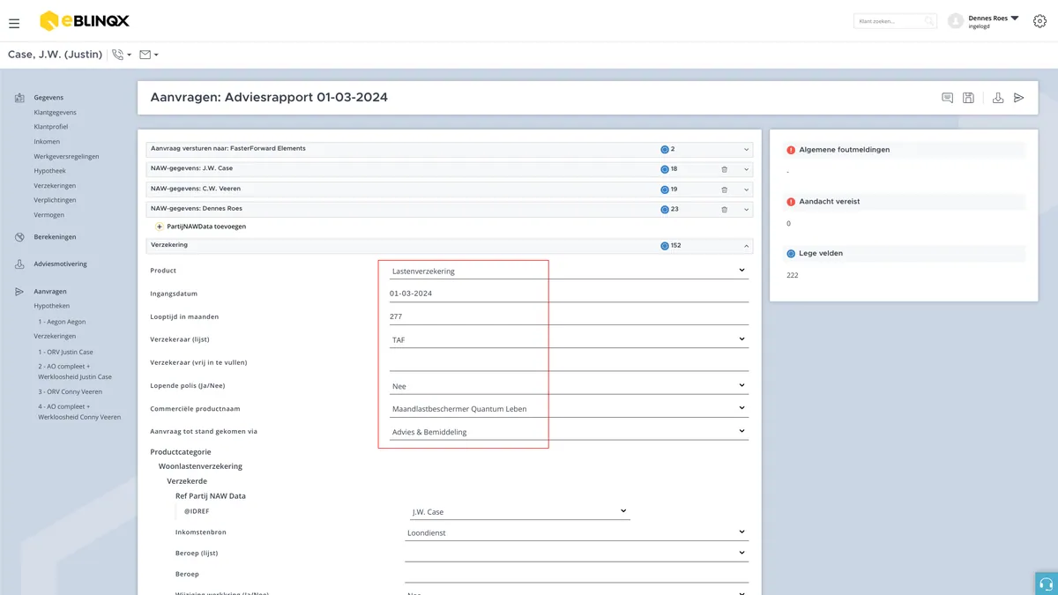Open the Aanvraag tot stand gekomen via dropdown
This screenshot has height=595, width=1058.
569,432
